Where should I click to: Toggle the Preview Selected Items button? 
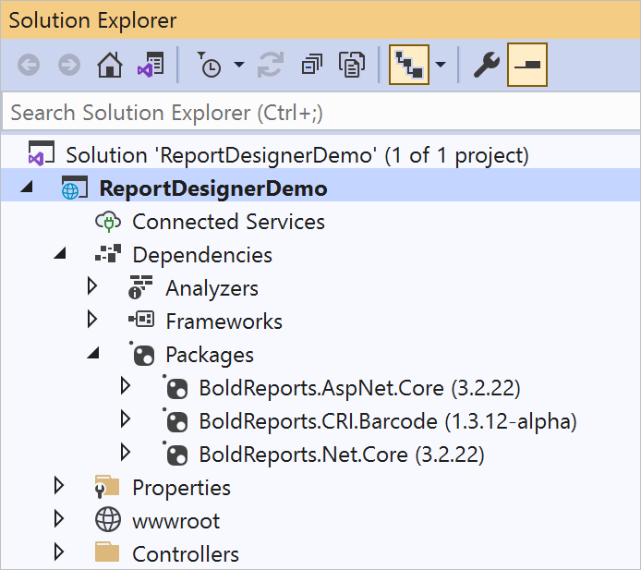pos(527,65)
